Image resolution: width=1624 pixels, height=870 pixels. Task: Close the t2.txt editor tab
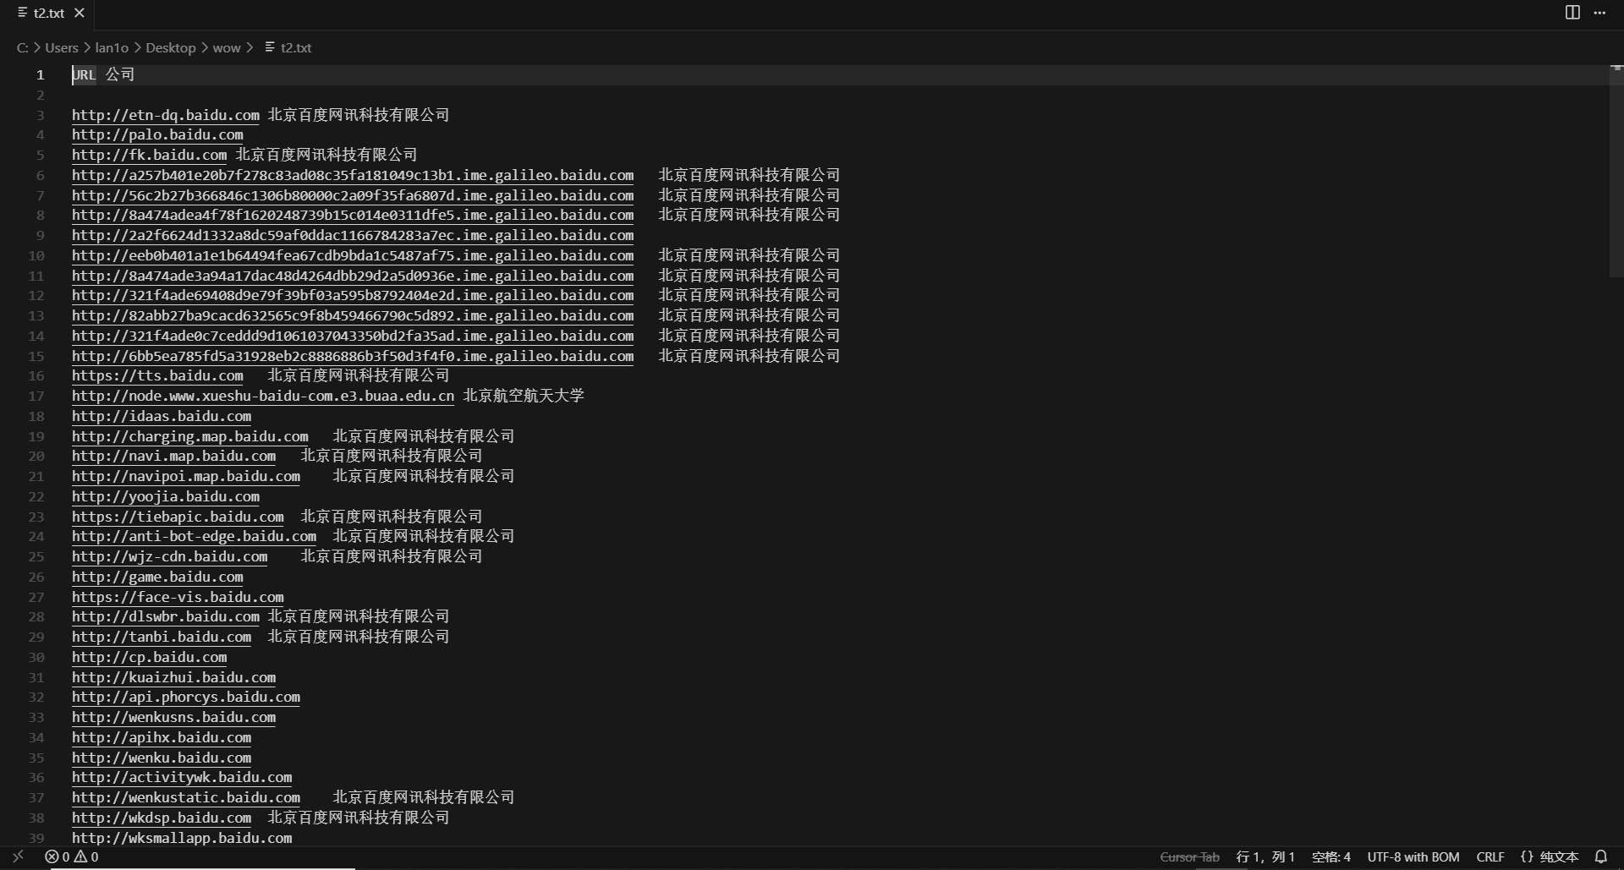(x=80, y=13)
